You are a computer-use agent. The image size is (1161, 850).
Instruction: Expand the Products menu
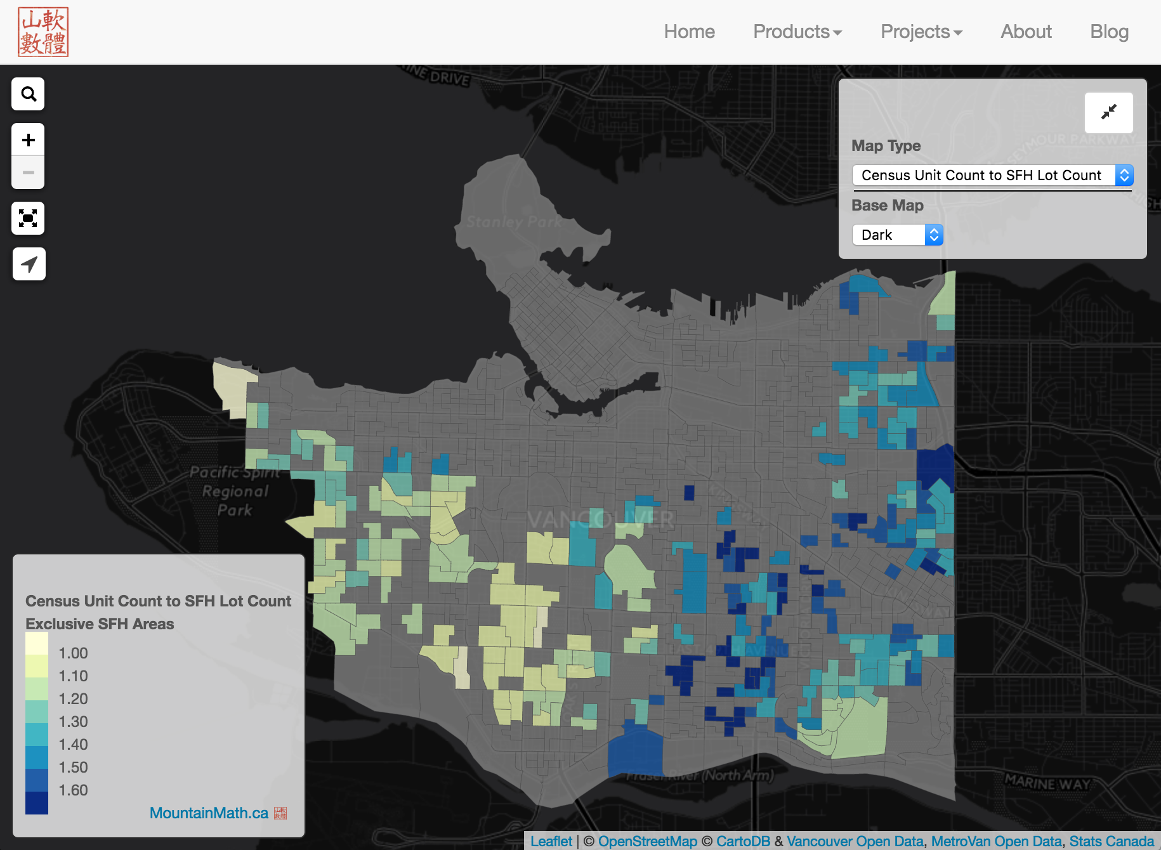[x=797, y=32]
